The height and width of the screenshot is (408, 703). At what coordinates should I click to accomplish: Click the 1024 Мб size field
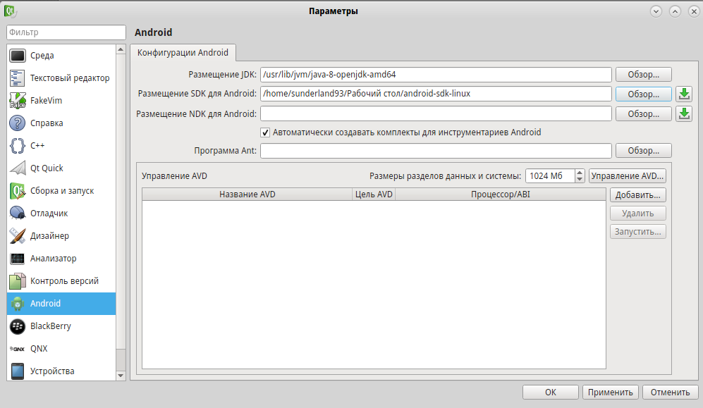click(x=550, y=176)
